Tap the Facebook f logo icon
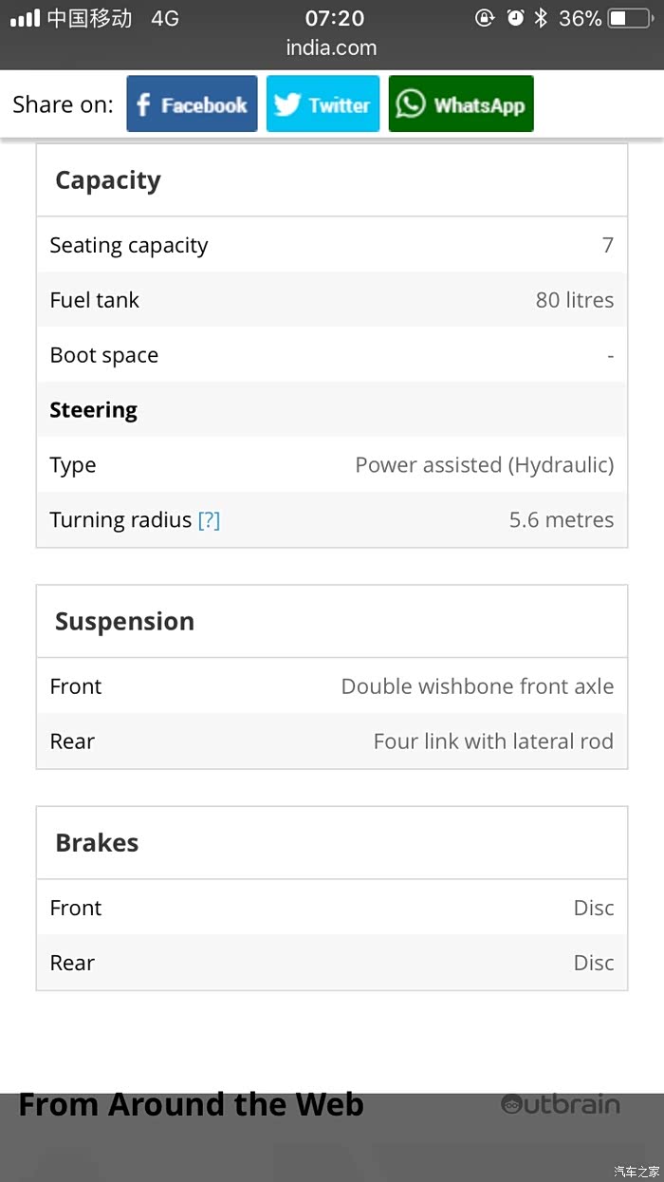664x1182 pixels. pyautogui.click(x=144, y=104)
